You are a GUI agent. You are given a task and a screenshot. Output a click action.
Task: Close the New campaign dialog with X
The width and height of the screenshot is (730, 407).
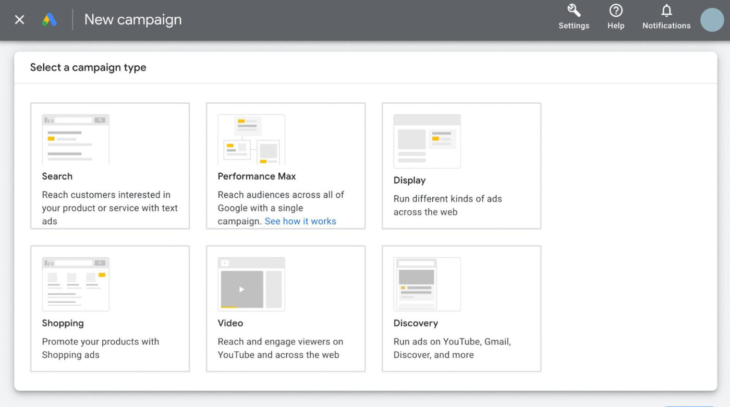click(x=19, y=20)
